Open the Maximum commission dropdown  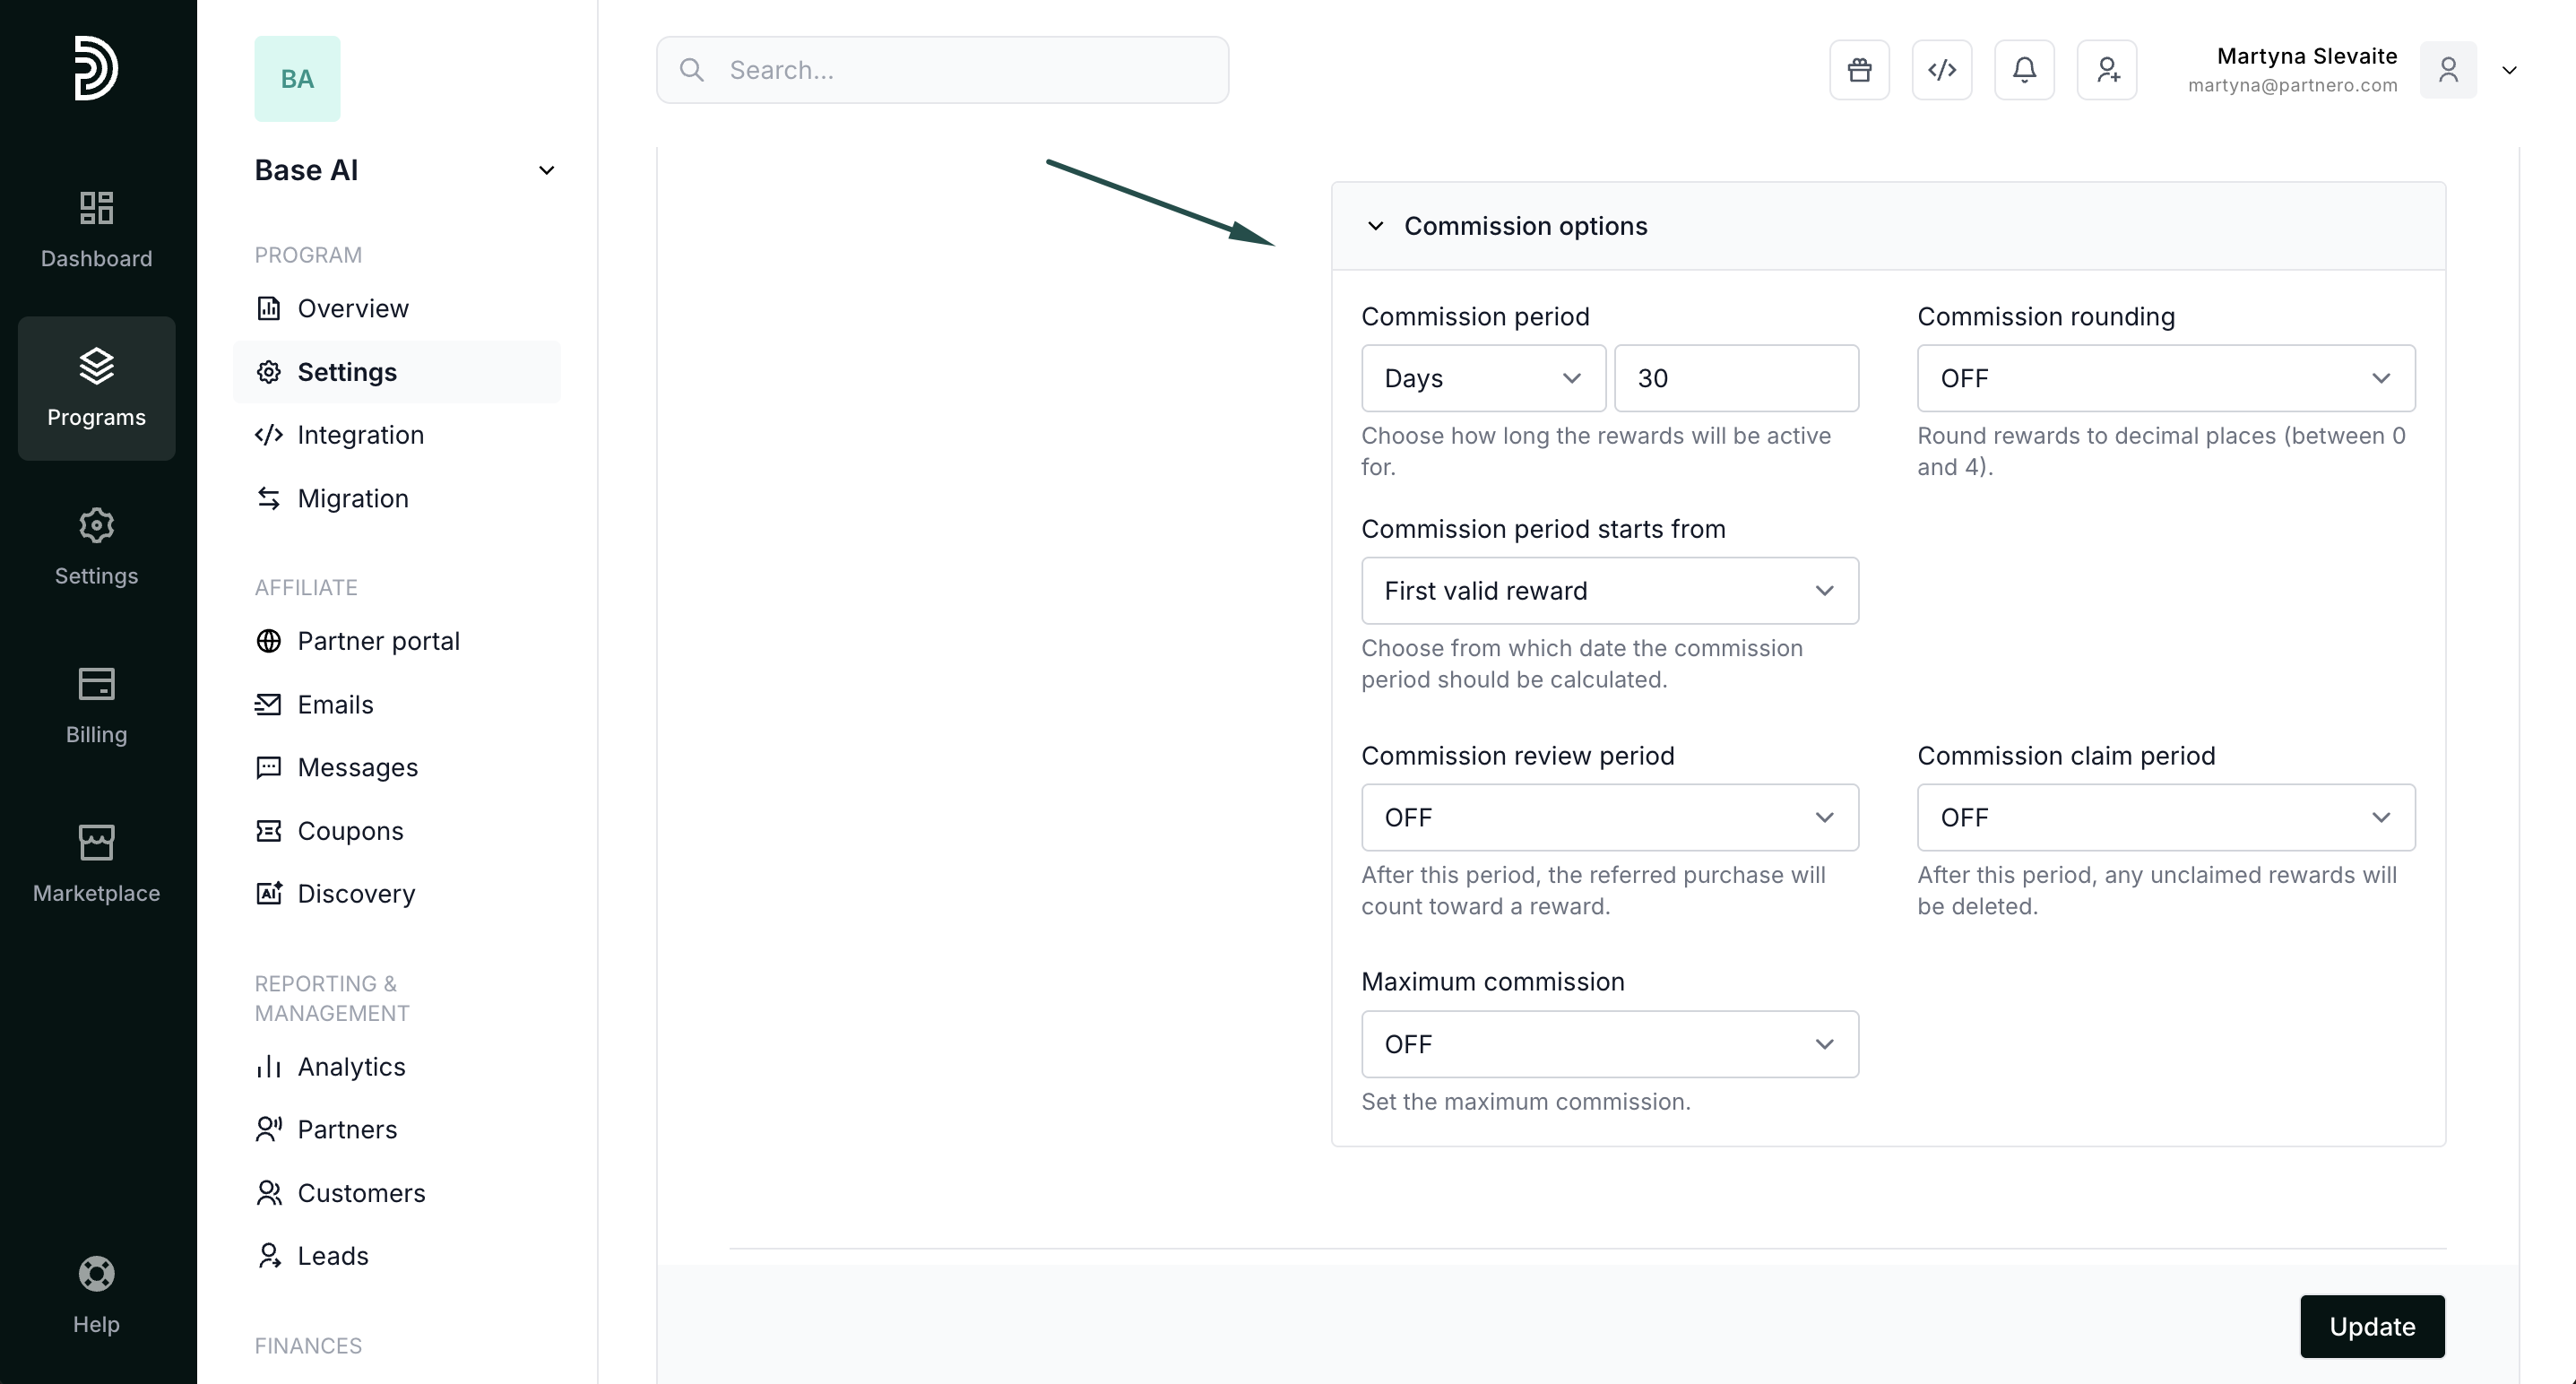tap(1609, 1044)
